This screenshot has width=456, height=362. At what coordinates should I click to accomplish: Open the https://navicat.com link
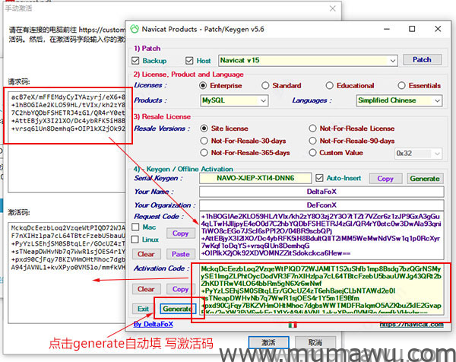(x=411, y=324)
